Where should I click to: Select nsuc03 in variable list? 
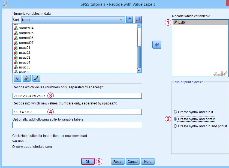75,58
